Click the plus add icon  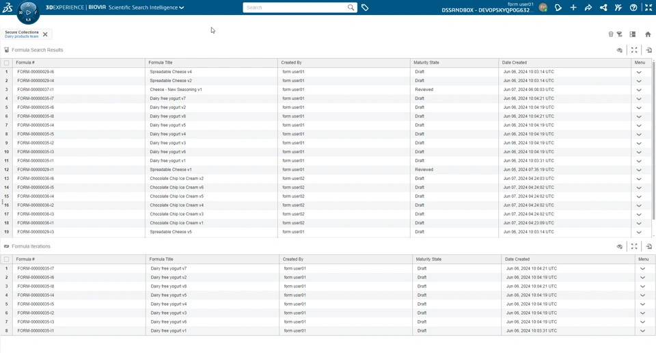click(573, 8)
